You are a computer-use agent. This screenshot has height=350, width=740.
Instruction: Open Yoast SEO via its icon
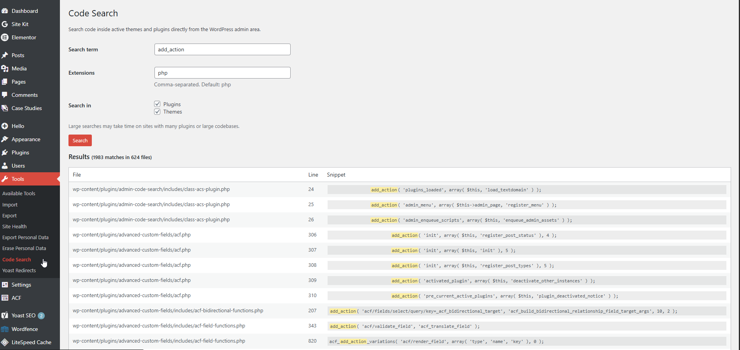5,315
